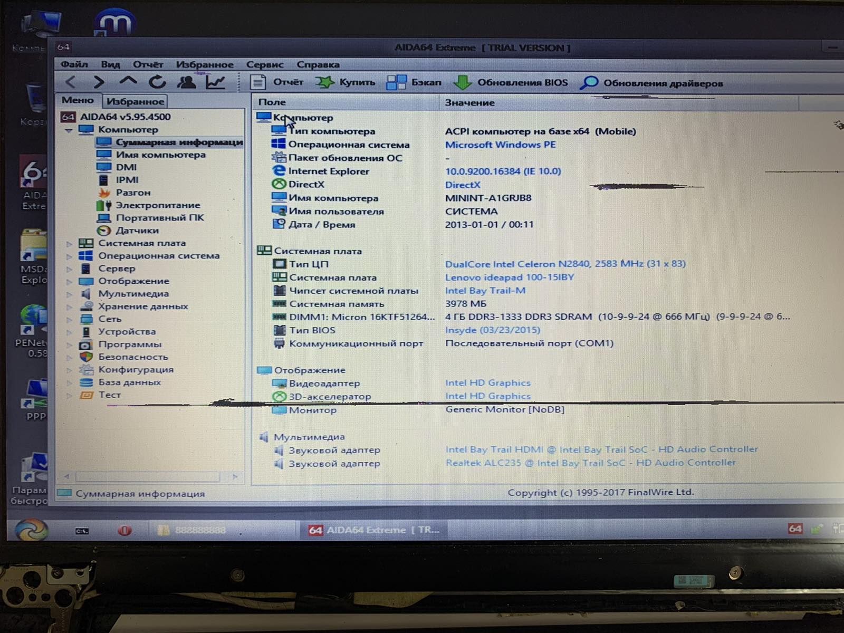Viewport: 844px width, 633px height.
Task: Open the Microsoft Windows PE link
Action: point(500,145)
